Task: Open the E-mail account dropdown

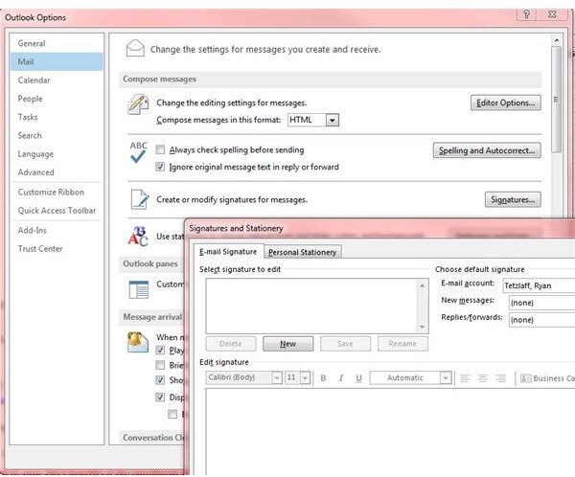Action: [539, 285]
